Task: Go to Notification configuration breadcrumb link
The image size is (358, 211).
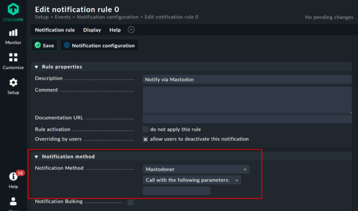Action: pyautogui.click(x=107, y=17)
